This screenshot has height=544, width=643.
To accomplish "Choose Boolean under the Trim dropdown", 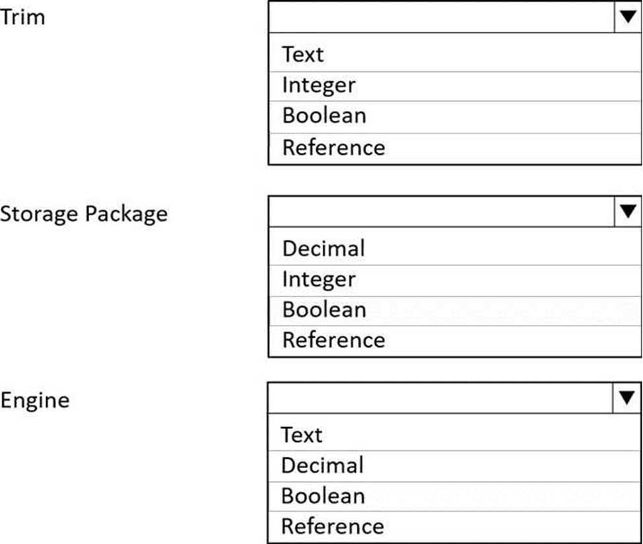I will [x=455, y=117].
